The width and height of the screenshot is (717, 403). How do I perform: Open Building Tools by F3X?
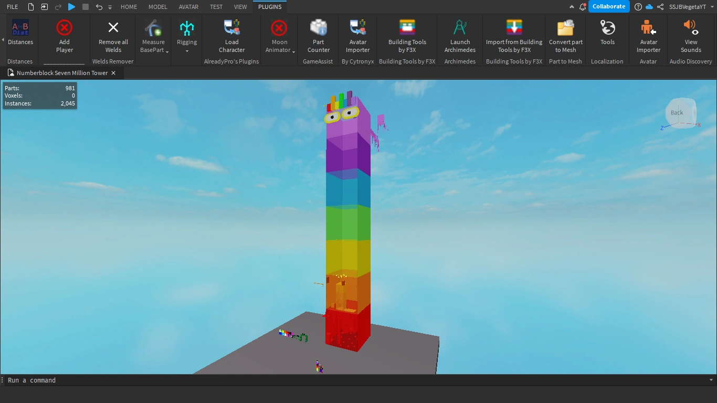point(407,36)
